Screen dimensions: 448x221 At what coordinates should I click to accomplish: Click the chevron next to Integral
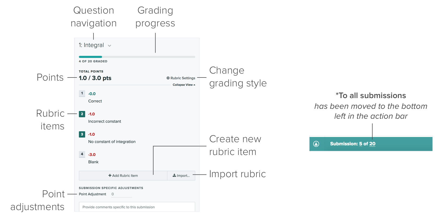[x=109, y=46]
